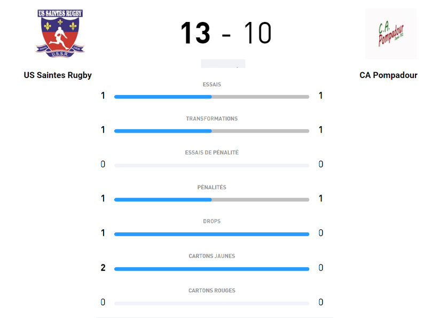The height and width of the screenshot is (318, 439).
Task: Select the CARTONS JAUNES label
Action: click(x=211, y=256)
